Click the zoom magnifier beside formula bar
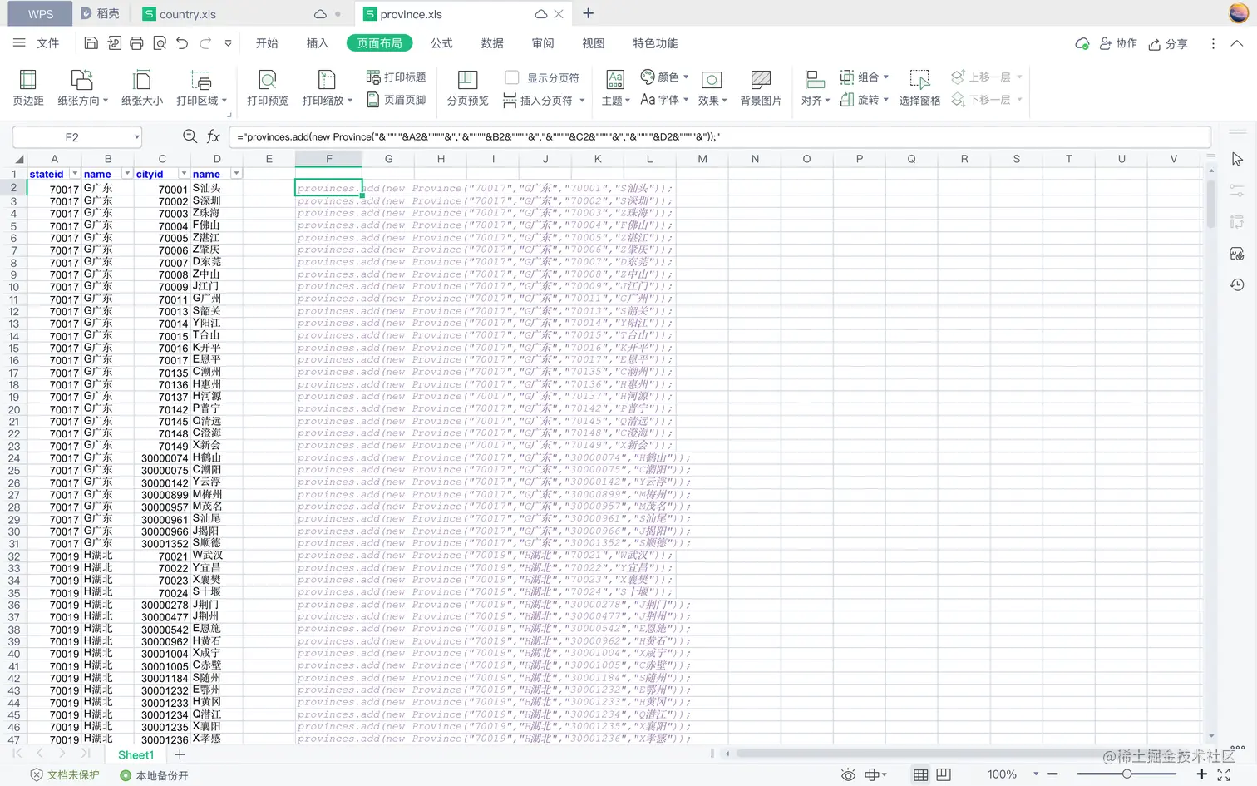The image size is (1257, 786). point(190,136)
